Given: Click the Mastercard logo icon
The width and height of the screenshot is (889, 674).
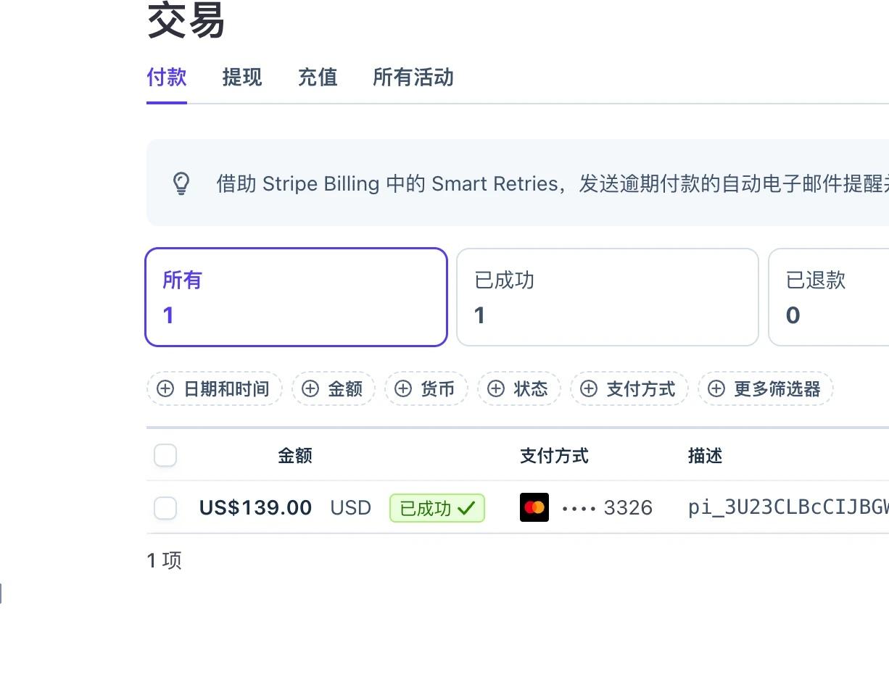Looking at the screenshot, I should click(534, 507).
